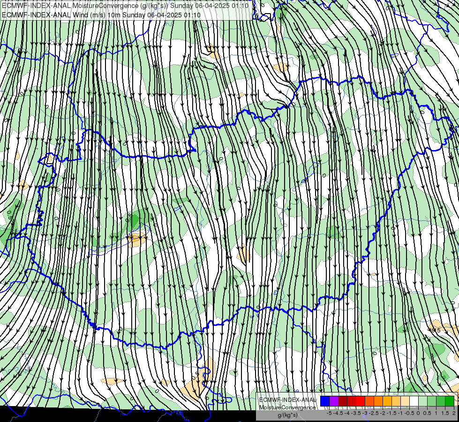Pick the lightest green legend swatch
The image size is (459, 422).
423,401
